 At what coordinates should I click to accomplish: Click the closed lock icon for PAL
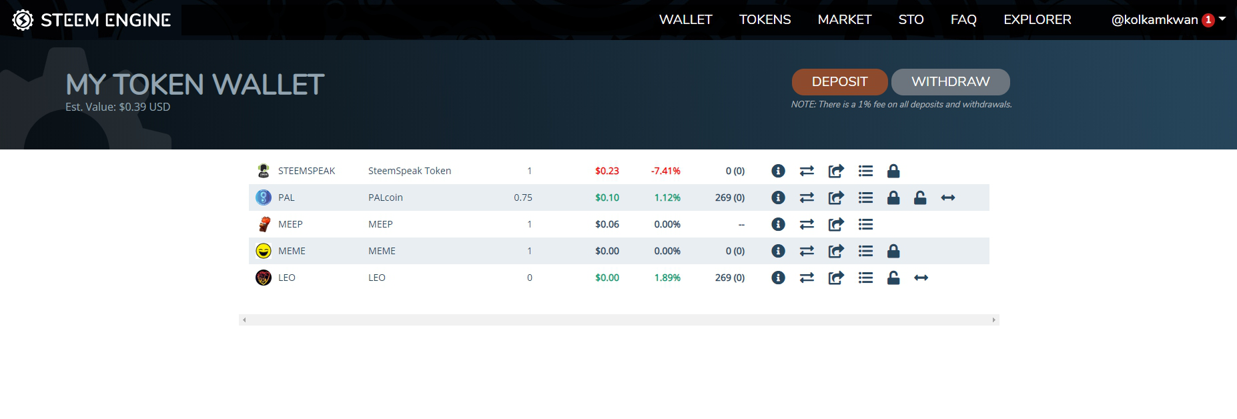(893, 197)
